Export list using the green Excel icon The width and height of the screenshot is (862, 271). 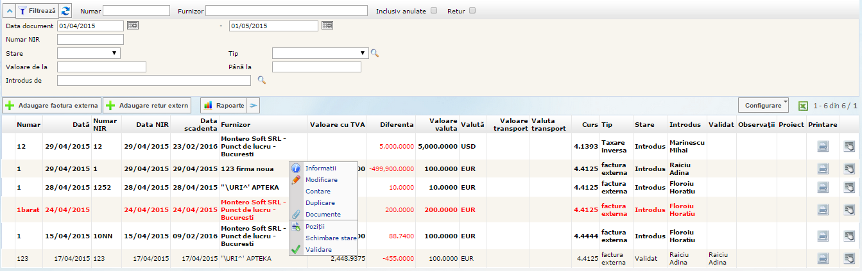tap(803, 105)
